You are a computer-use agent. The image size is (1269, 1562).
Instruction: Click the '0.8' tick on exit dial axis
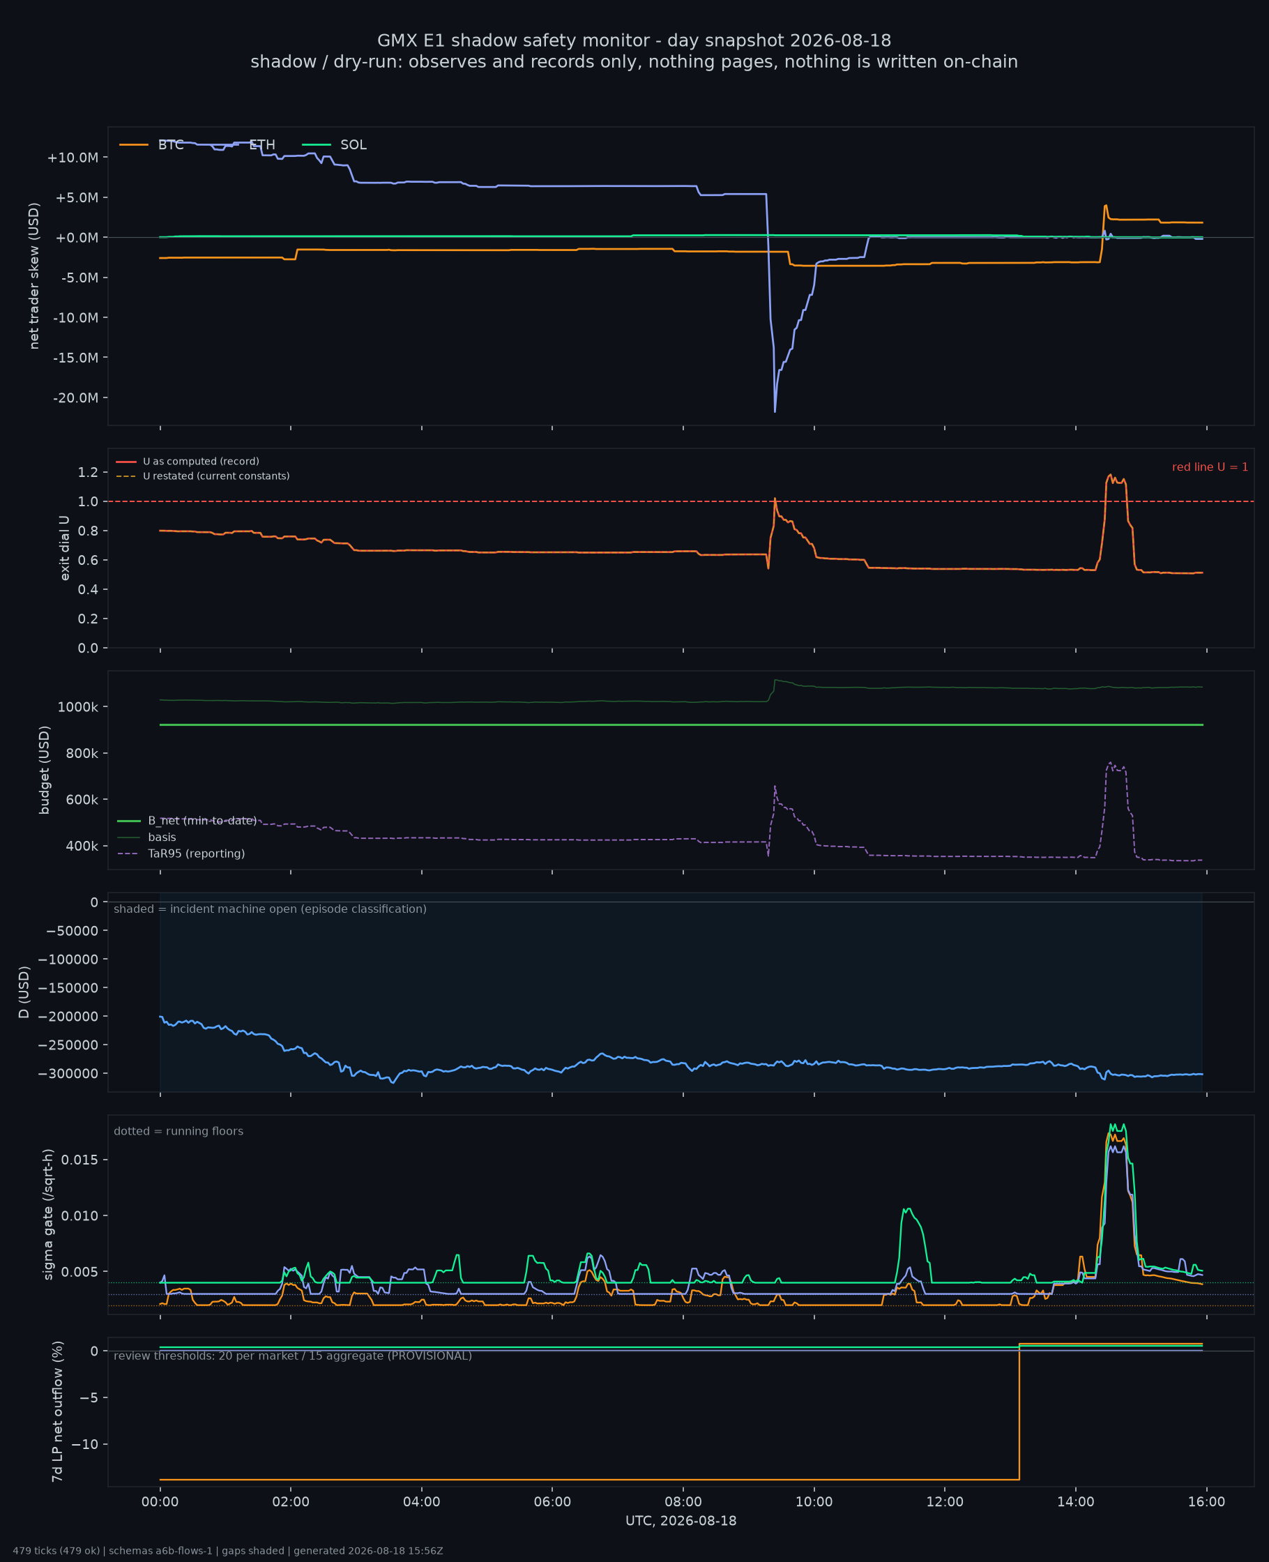click(x=89, y=531)
